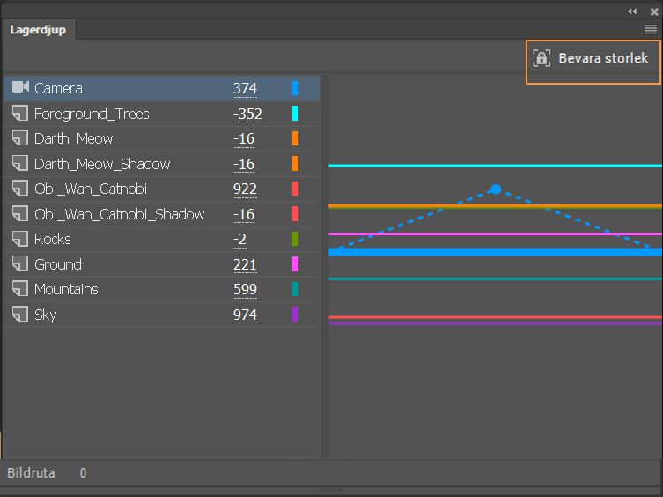Click the Darth_Meow layer icon
Image resolution: width=663 pixels, height=497 pixels.
[20, 138]
